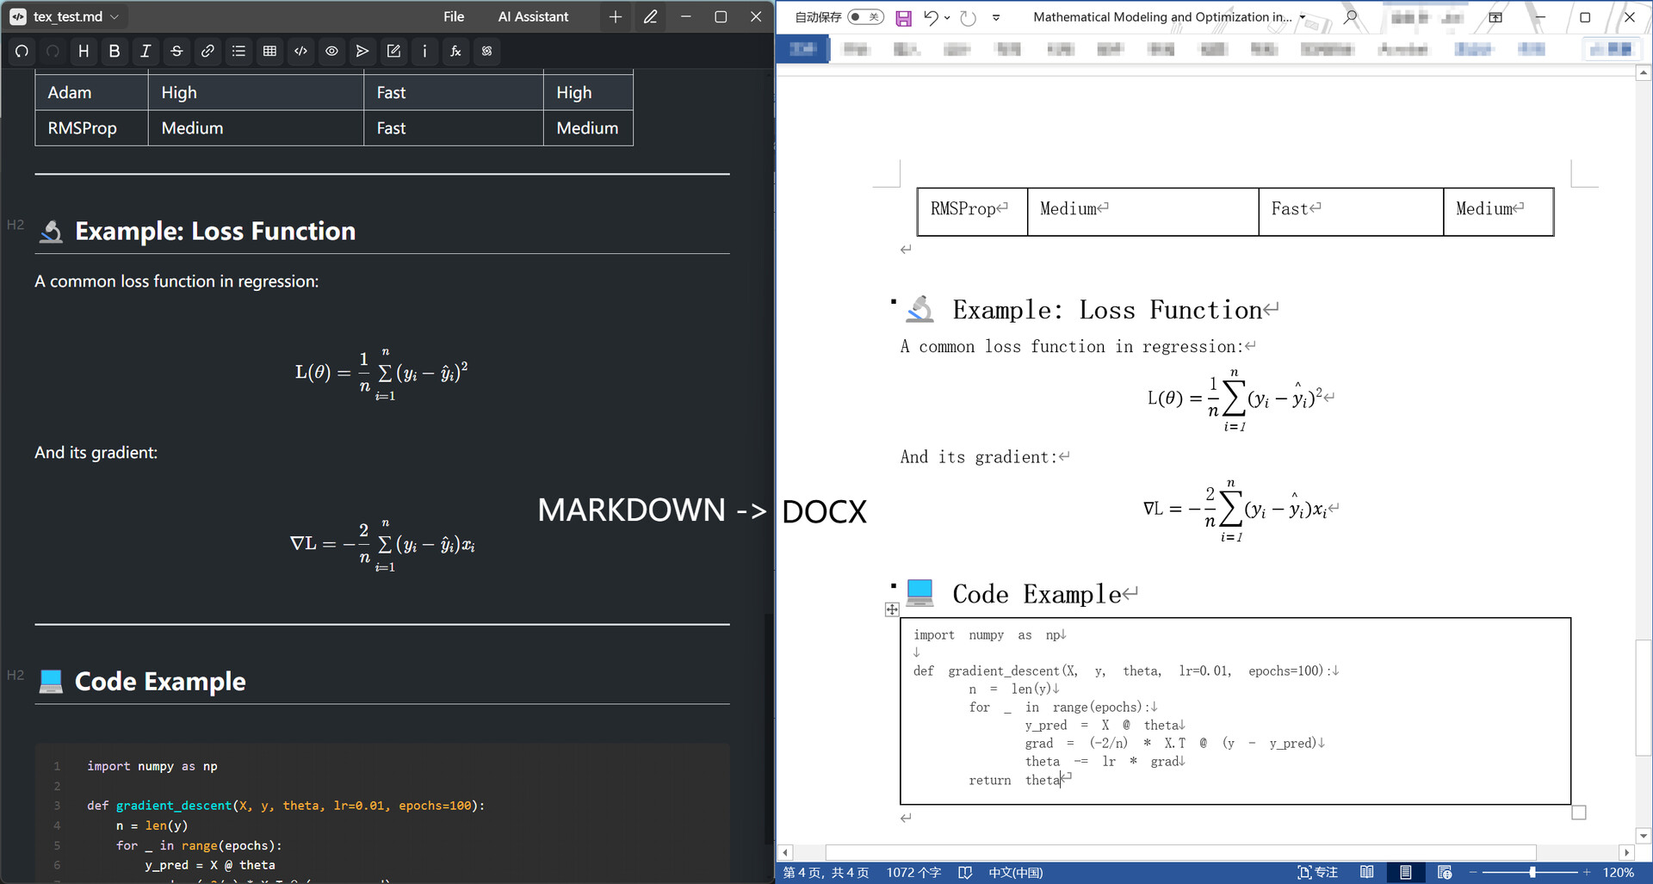Viewport: 1653px width, 884px height.
Task: Insert a code block with the code icon
Action: (x=300, y=52)
